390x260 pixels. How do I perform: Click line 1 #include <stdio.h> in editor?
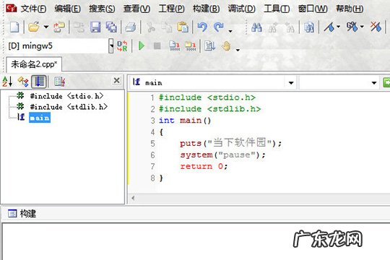(207, 97)
